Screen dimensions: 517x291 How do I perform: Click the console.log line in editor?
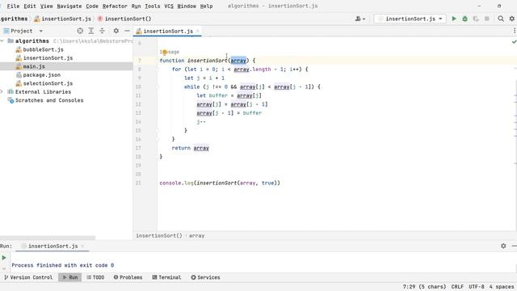coord(220,183)
